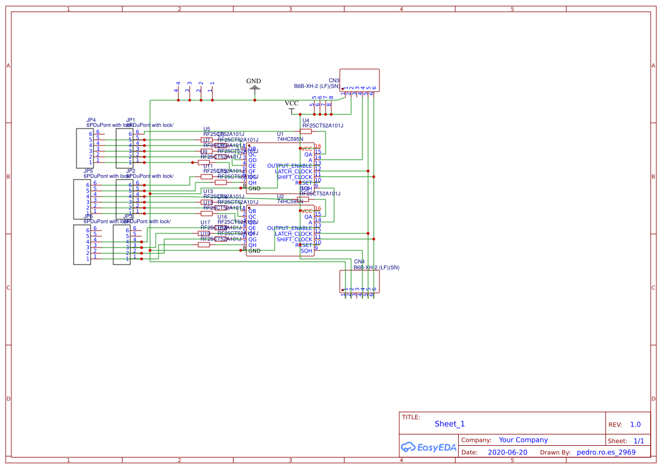Select the VCC power symbol
Image resolution: width=662 pixels, height=469 pixels.
point(291,108)
